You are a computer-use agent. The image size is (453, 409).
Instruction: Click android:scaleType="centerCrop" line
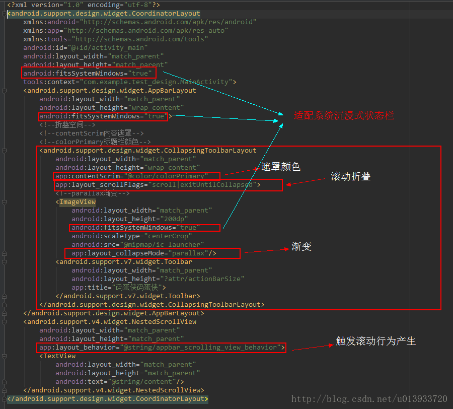(132, 236)
